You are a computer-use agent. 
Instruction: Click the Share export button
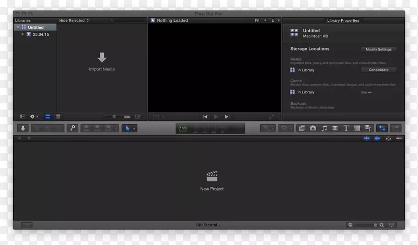click(396, 128)
